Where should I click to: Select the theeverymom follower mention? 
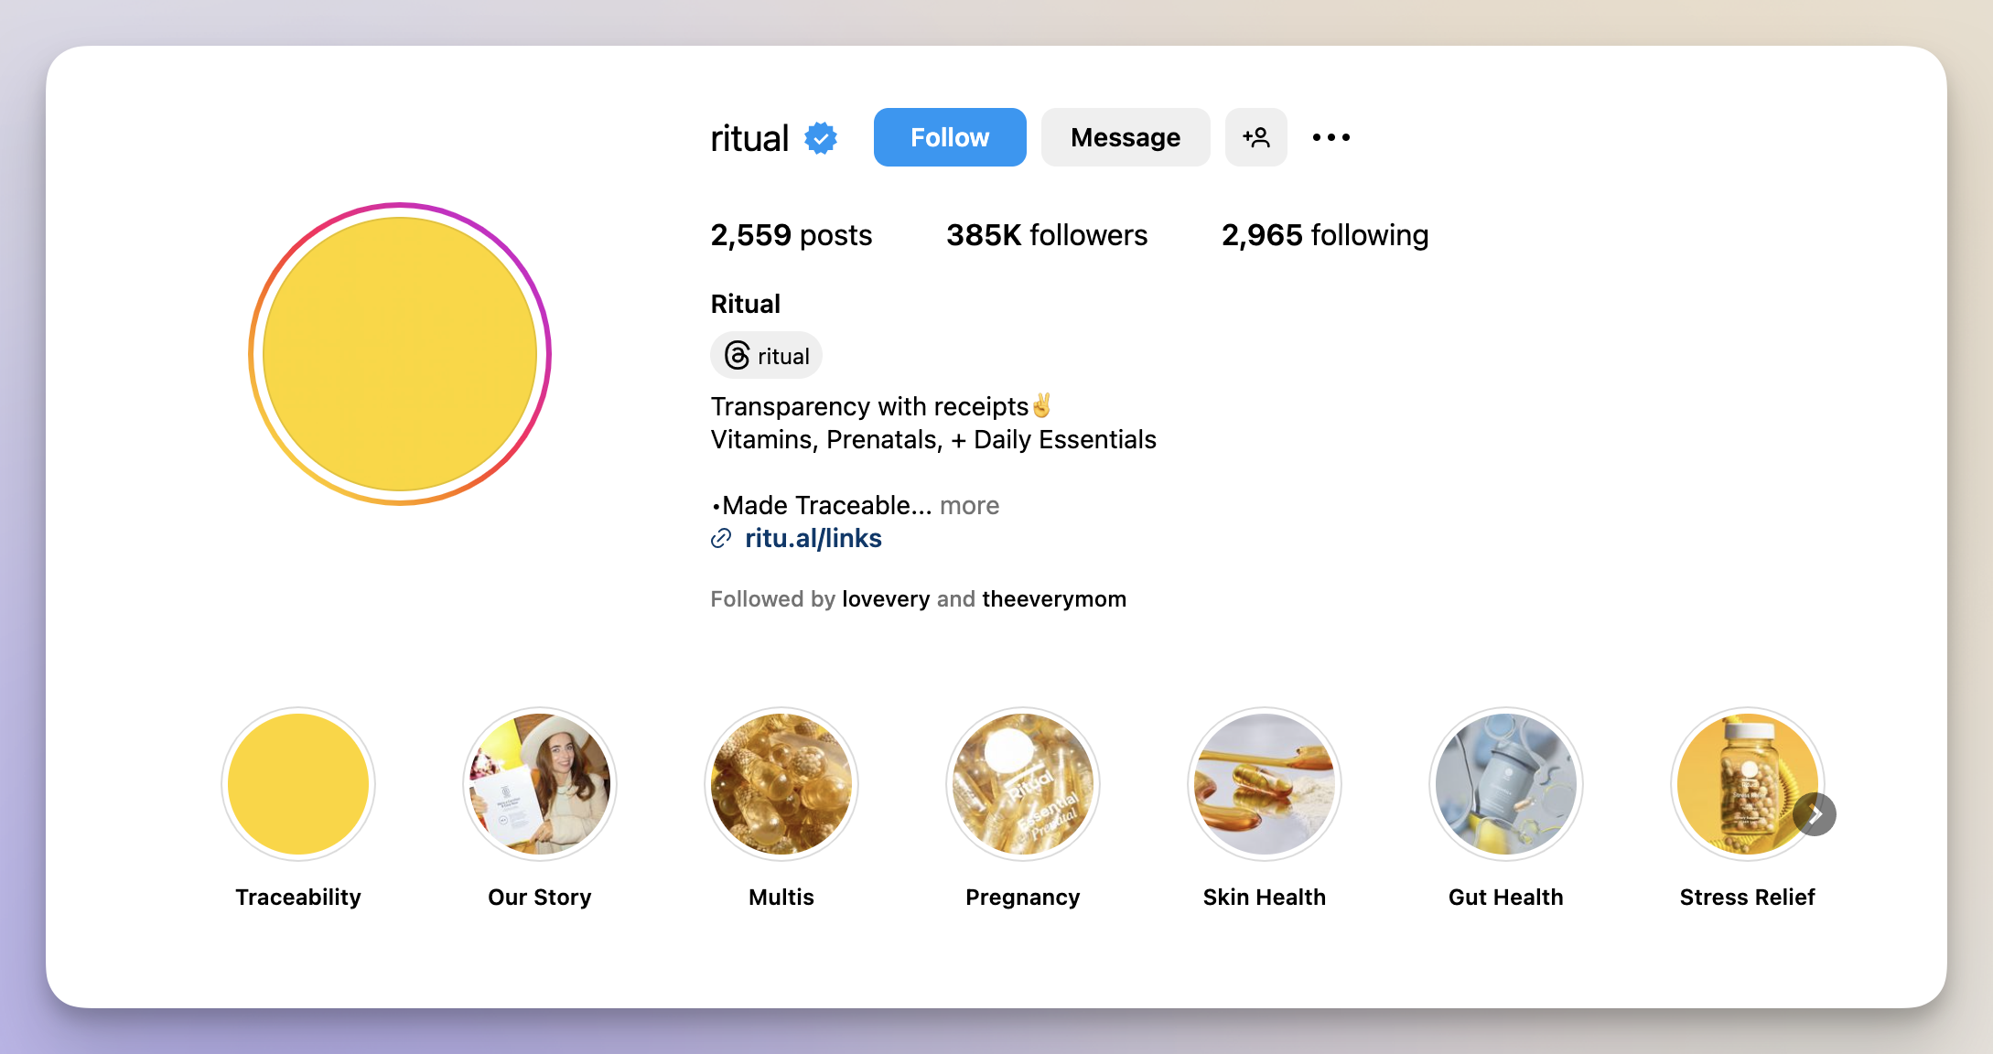(1053, 599)
